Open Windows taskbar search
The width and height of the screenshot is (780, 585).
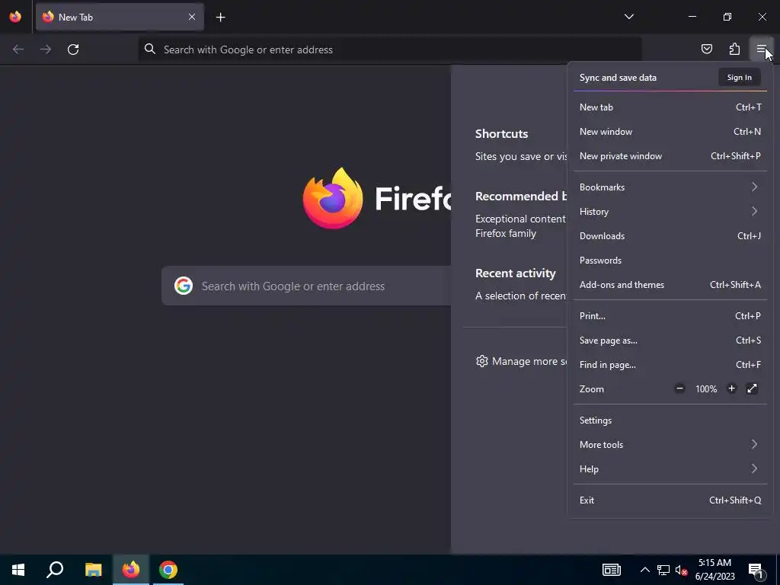55,570
